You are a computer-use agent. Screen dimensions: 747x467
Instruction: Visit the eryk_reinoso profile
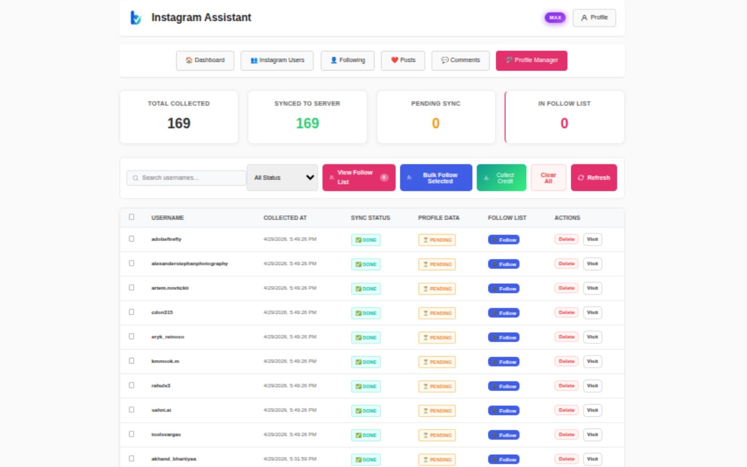coord(592,337)
